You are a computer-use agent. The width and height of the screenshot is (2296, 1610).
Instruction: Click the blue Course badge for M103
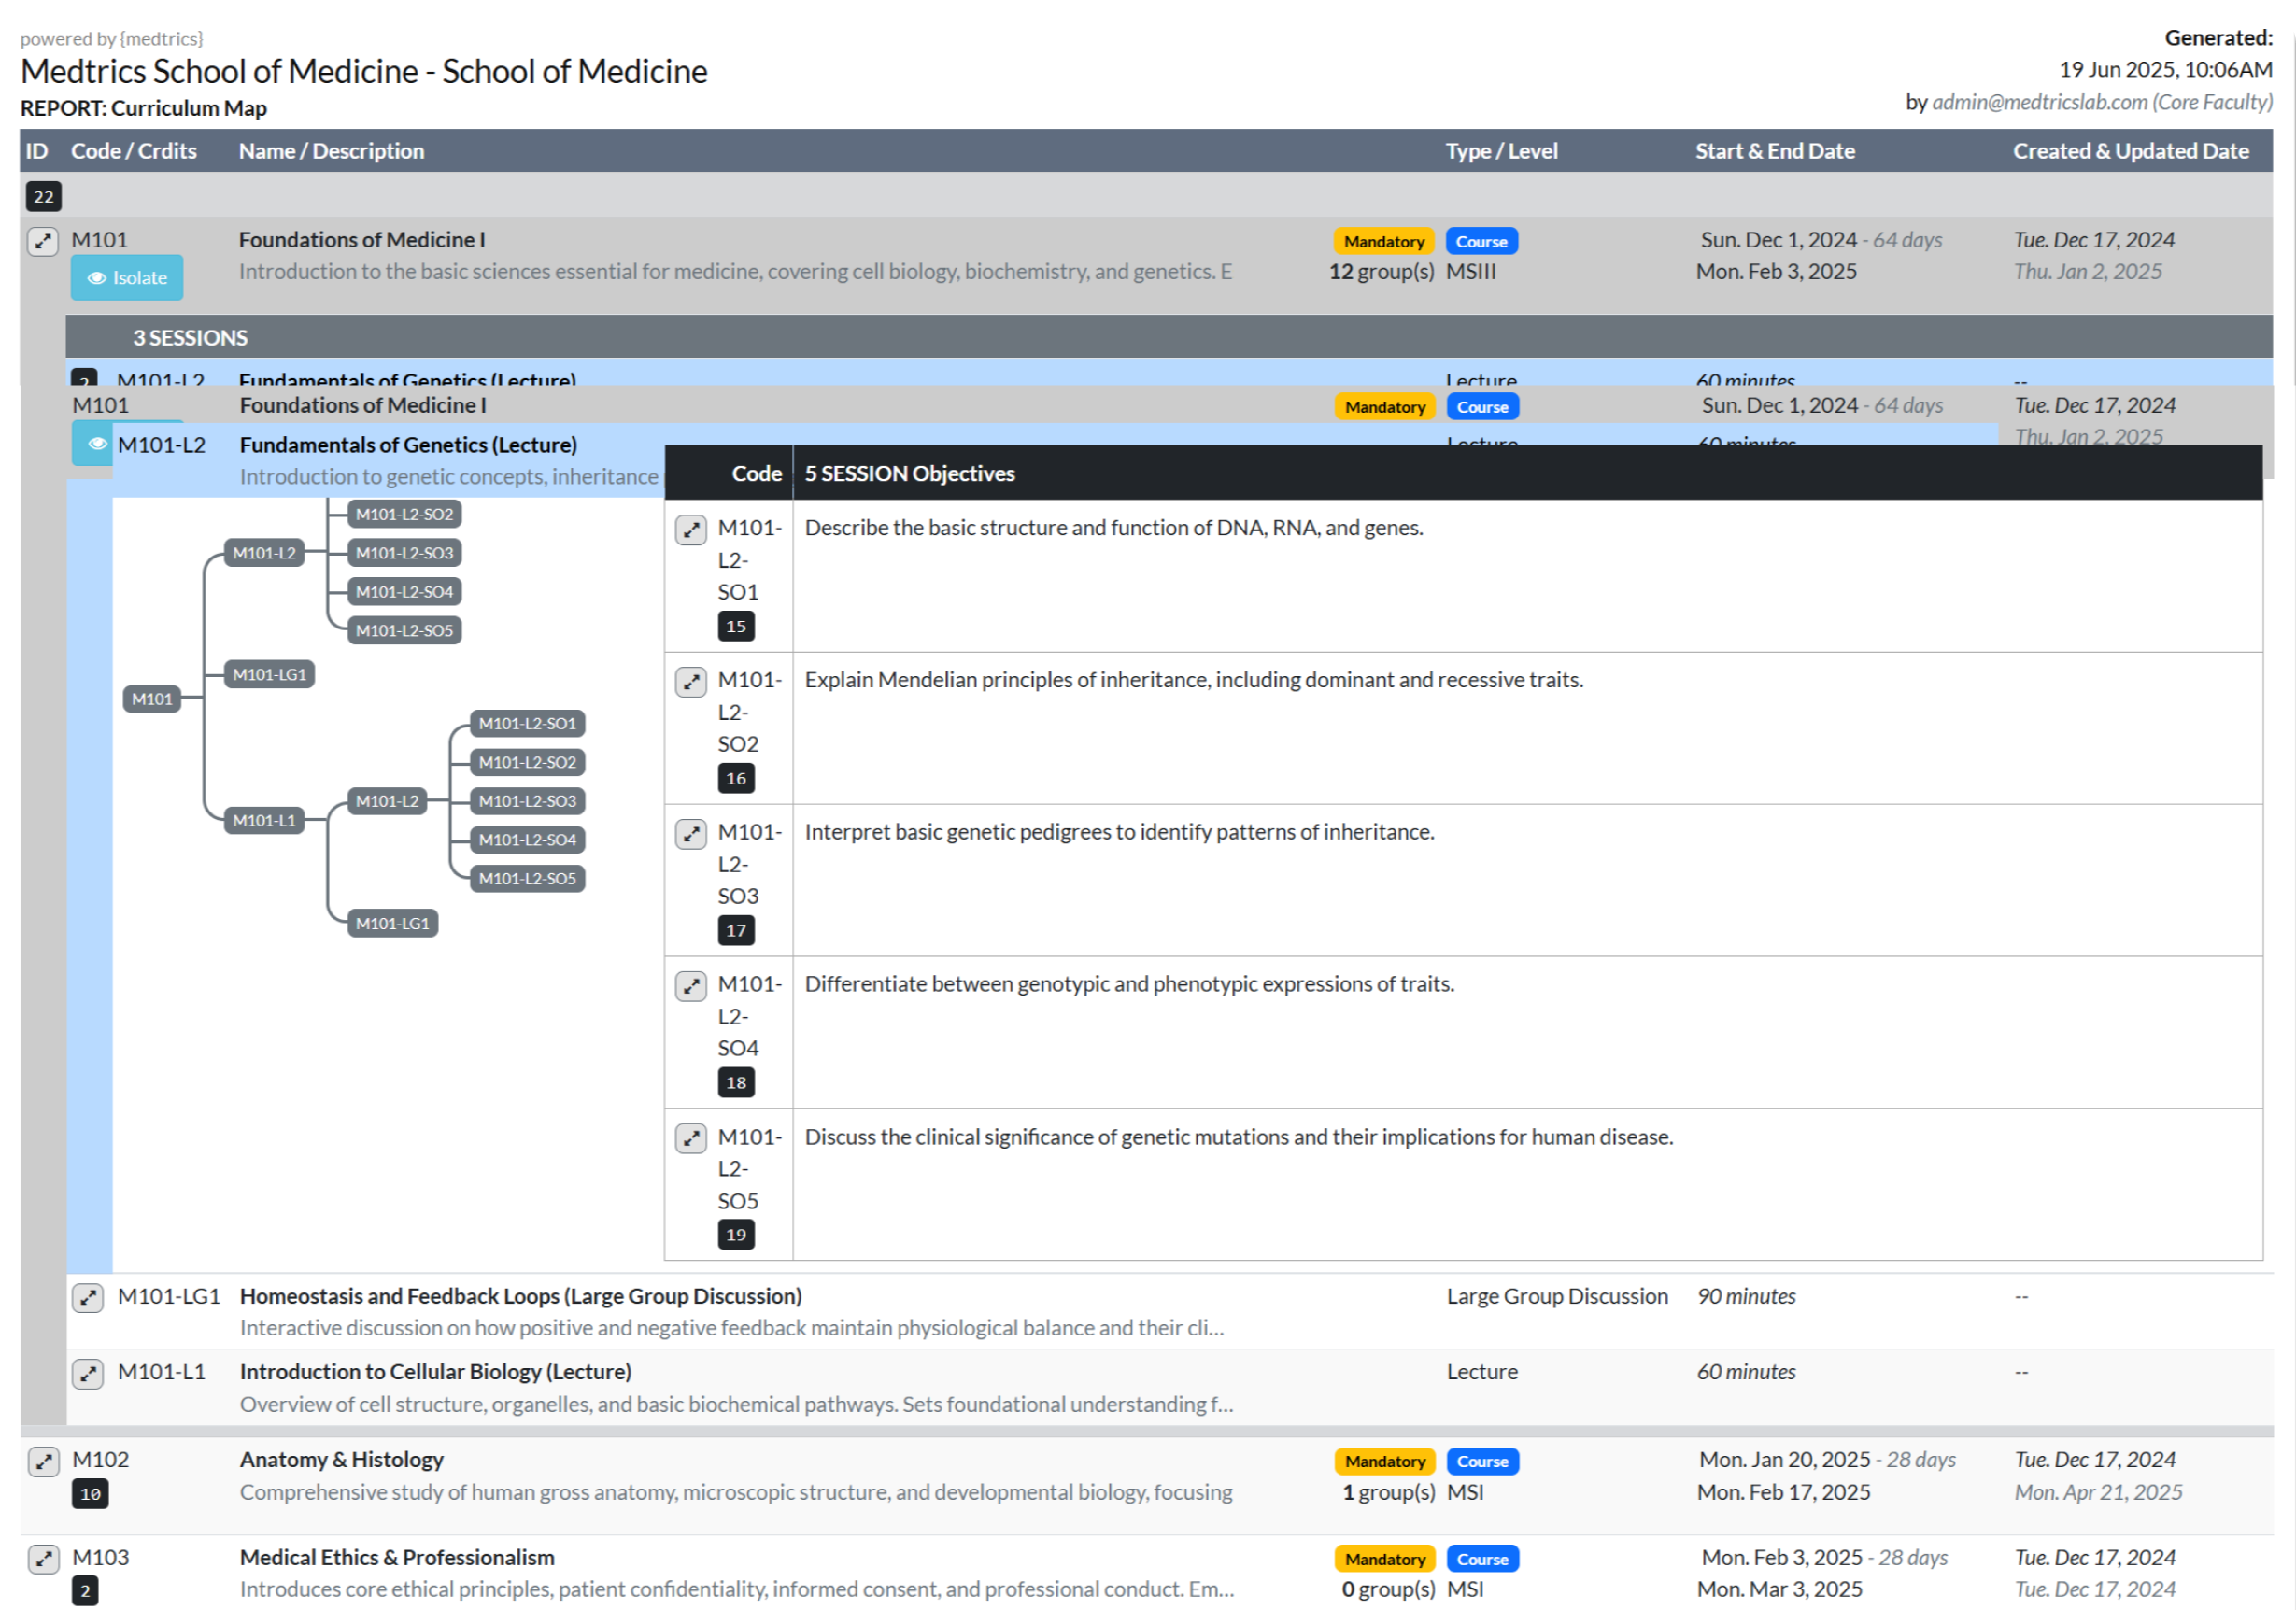[1482, 1560]
